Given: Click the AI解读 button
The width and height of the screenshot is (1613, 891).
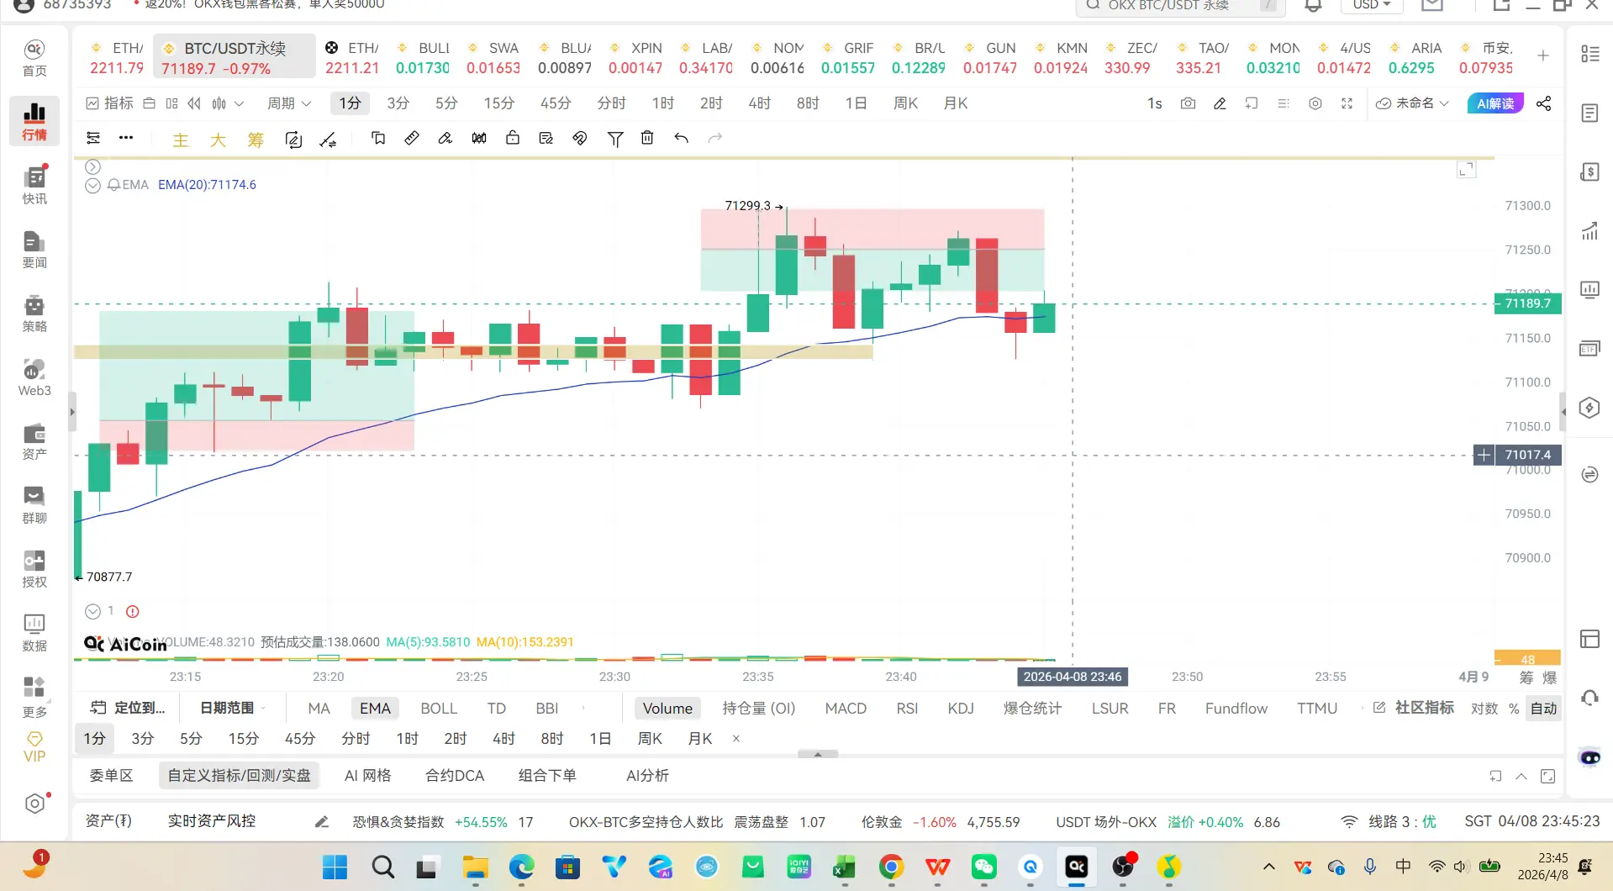Looking at the screenshot, I should [1495, 103].
